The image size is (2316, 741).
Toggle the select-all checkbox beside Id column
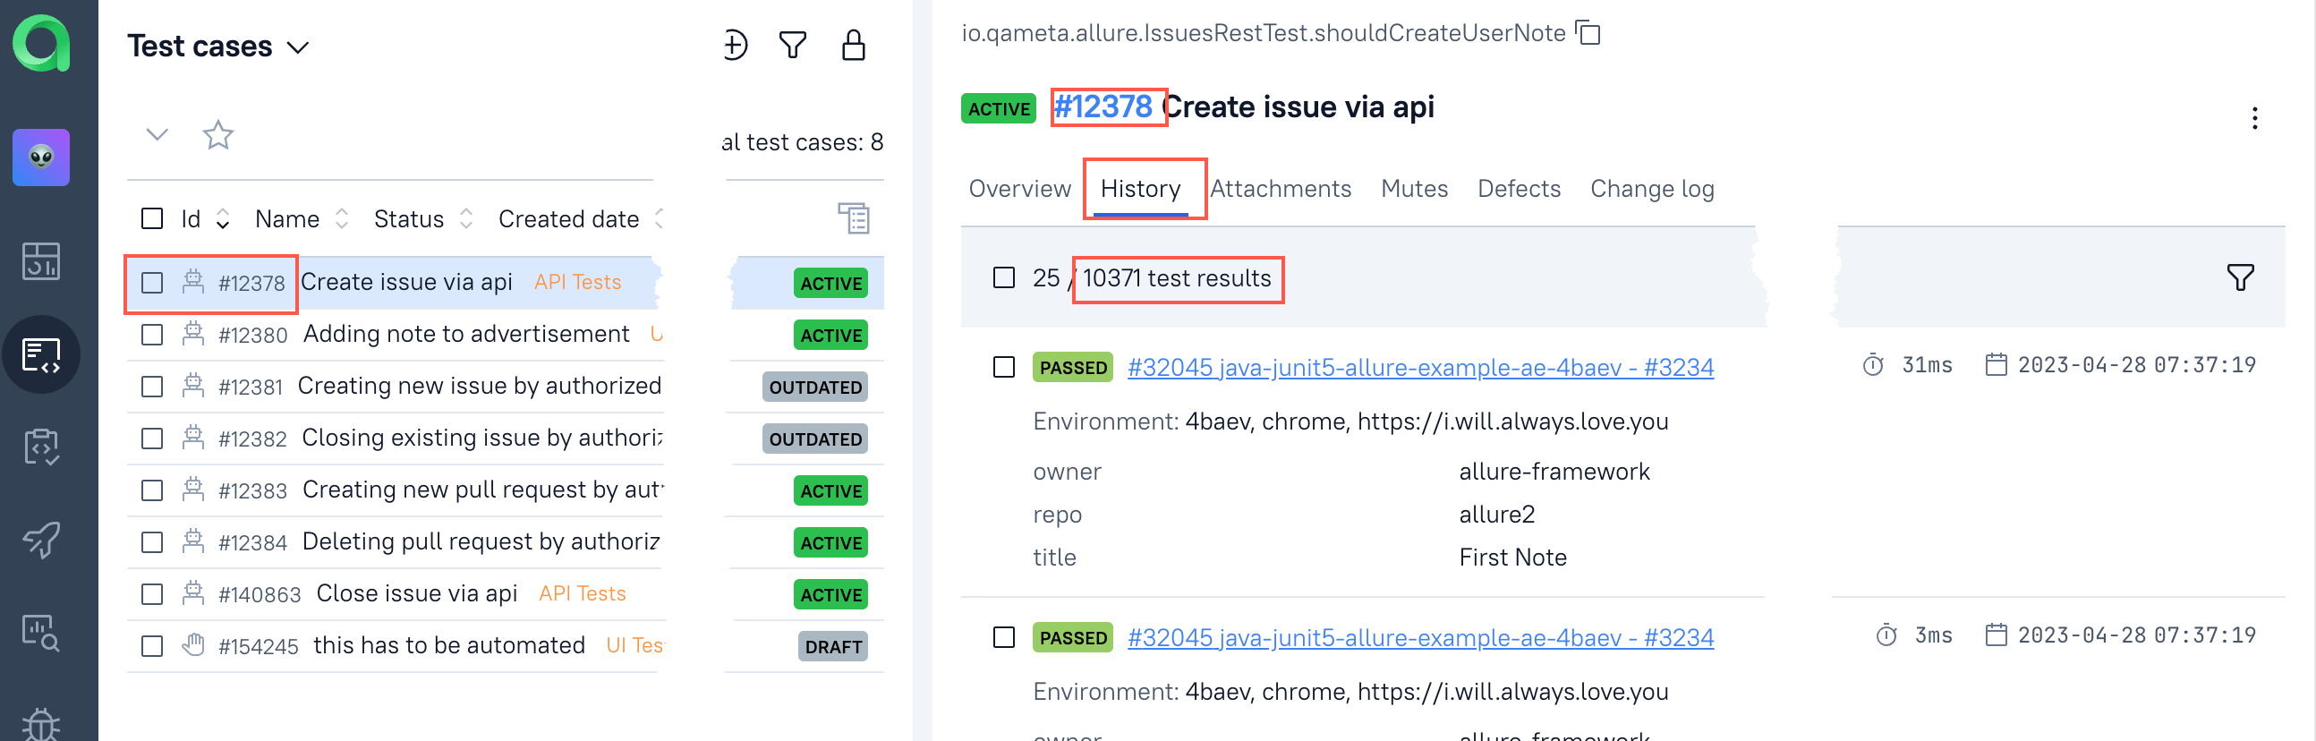tap(152, 218)
